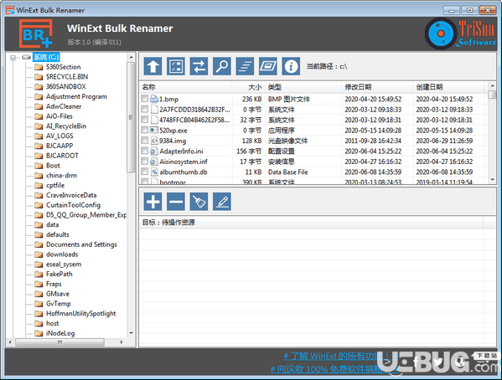Check the box for Aisinosystem.inf

(144, 161)
